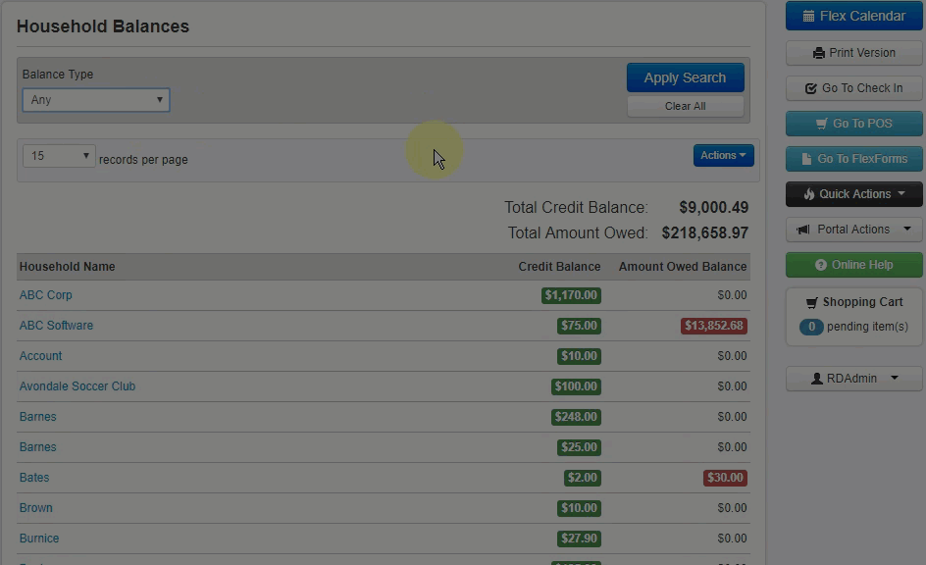Open the RDAdmin user menu

[853, 379]
